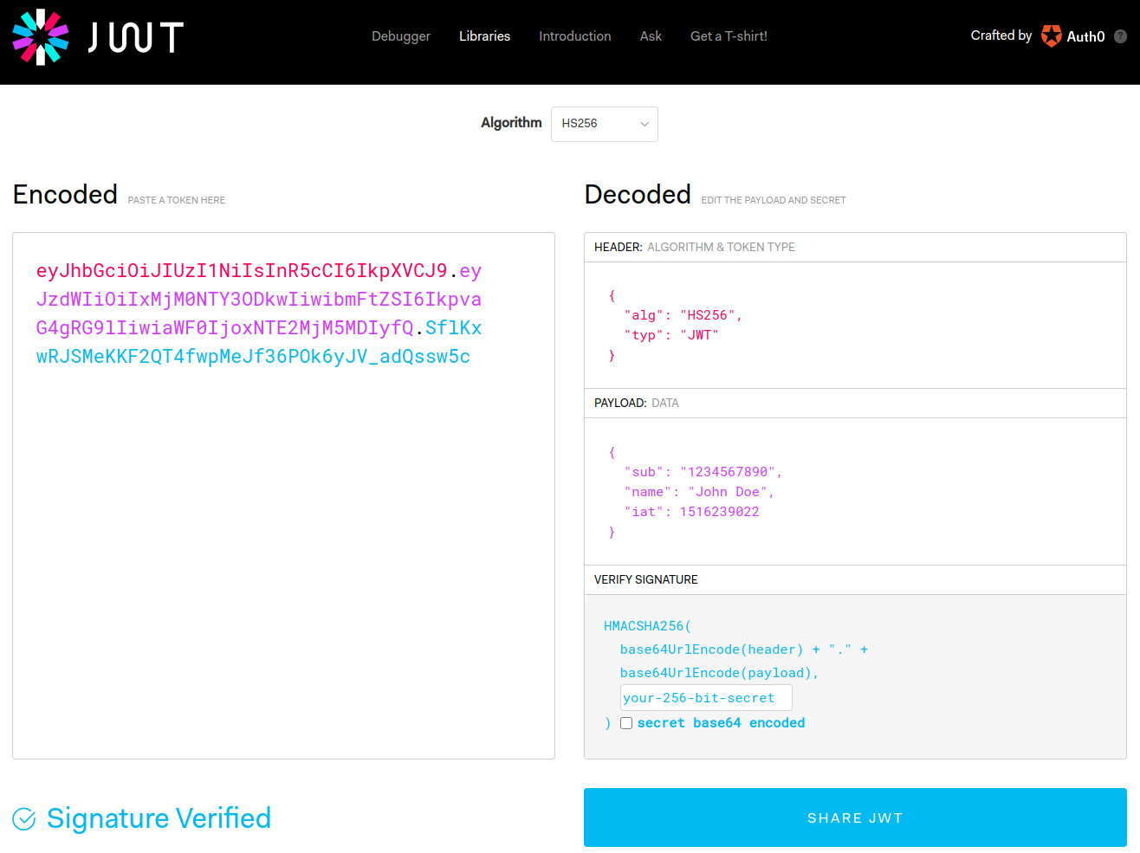This screenshot has height=853, width=1140.
Task: Click the PAYLOAD: DATA section title
Action: [x=637, y=403]
